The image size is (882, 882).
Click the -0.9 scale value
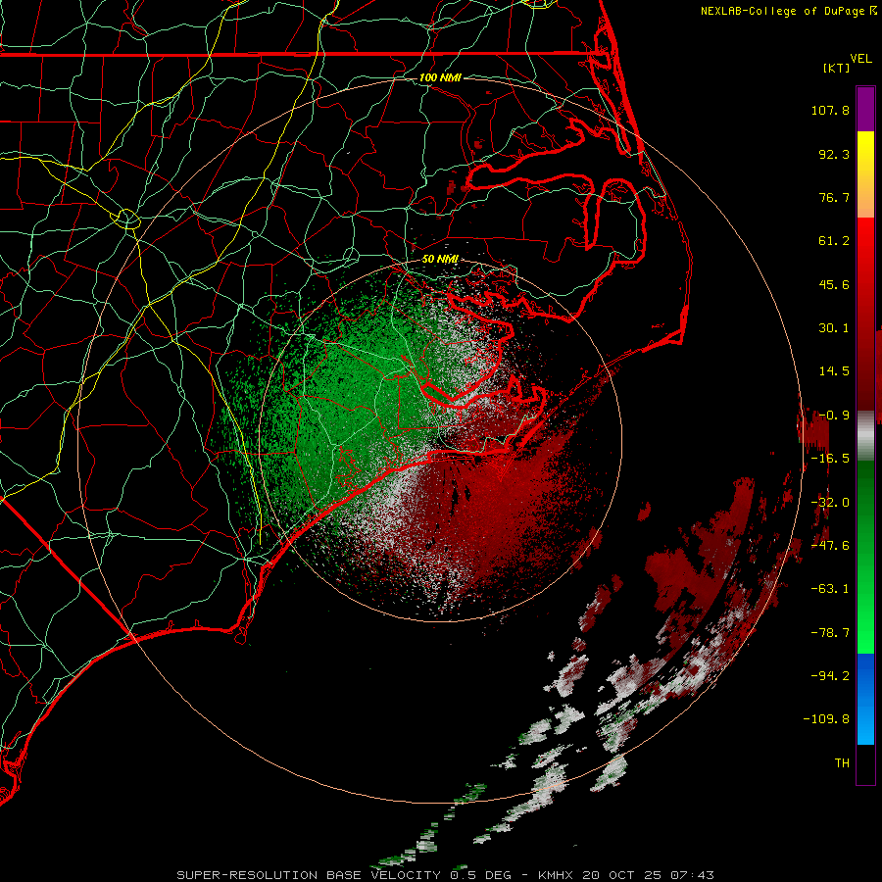[x=834, y=416]
